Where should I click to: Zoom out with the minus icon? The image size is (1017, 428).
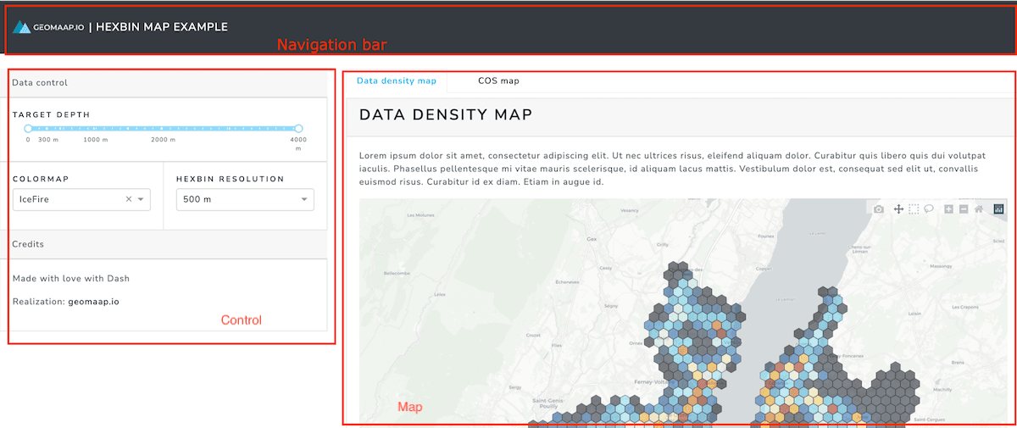tap(964, 209)
